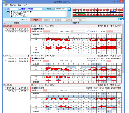This screenshot has width=129, height=113.
Task: Click the app icon in the title bar
Action: click(x=4, y=2)
